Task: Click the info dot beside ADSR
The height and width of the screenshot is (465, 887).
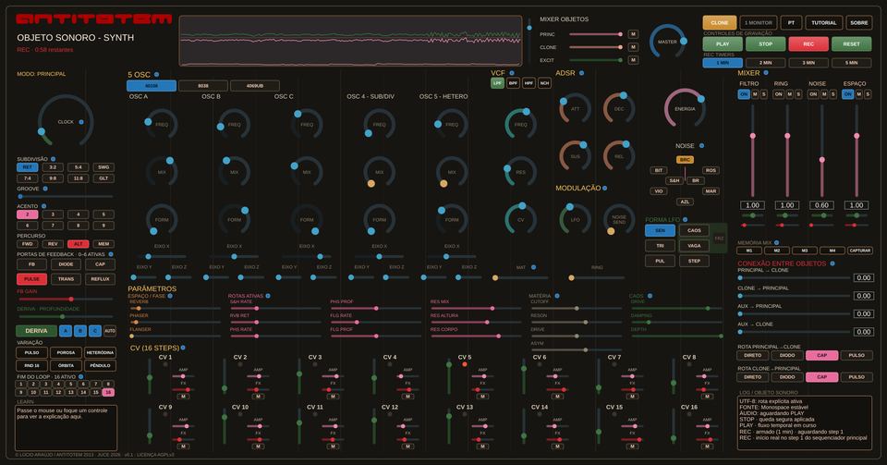Action: tap(581, 73)
